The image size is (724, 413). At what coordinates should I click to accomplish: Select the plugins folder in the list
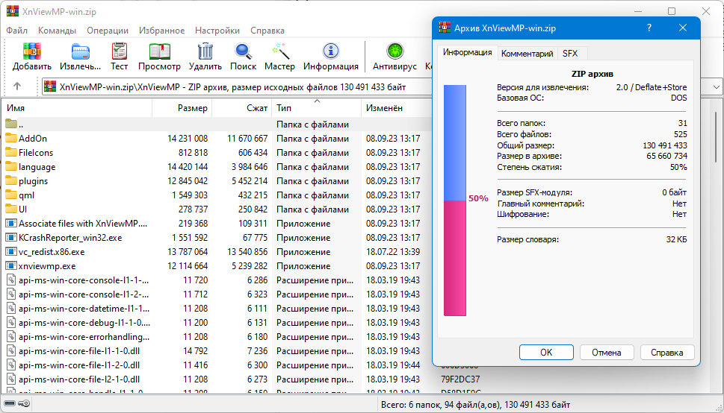pyautogui.click(x=33, y=181)
